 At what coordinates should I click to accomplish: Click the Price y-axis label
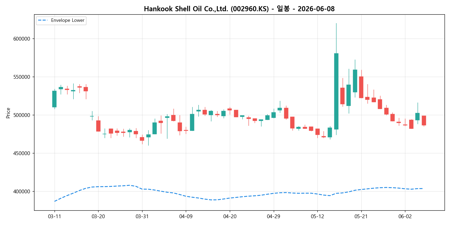pos(8,113)
